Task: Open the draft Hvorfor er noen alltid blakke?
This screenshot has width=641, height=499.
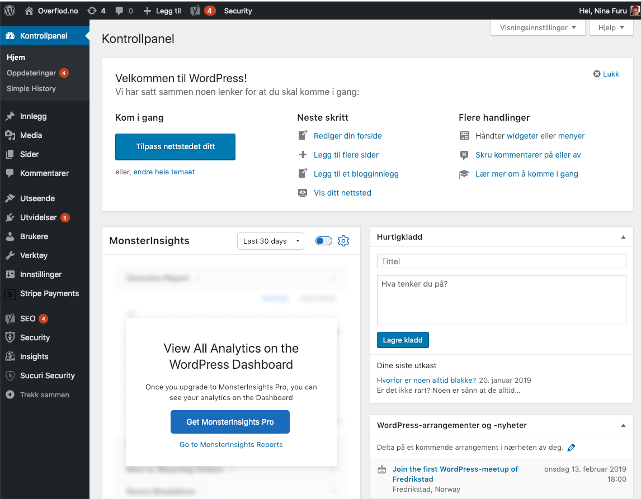Action: click(426, 380)
